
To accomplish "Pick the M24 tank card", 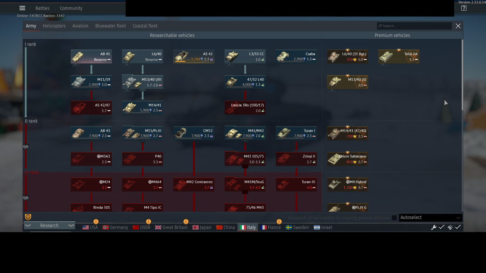I will pyautogui.click(x=91, y=185).
